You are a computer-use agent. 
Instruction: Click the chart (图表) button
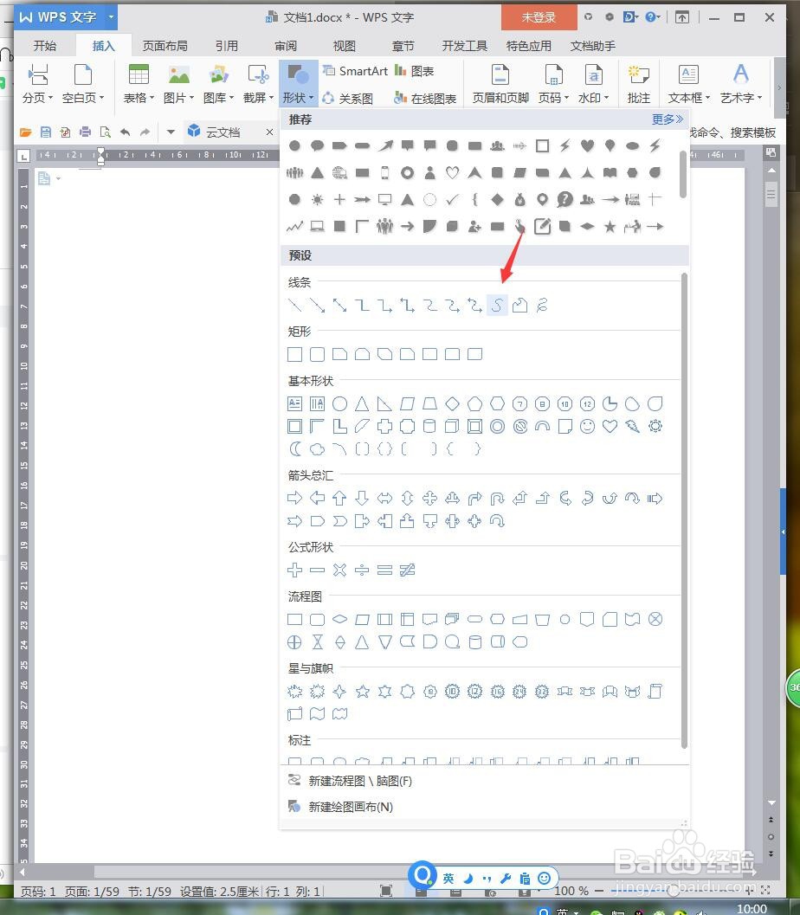[x=415, y=71]
